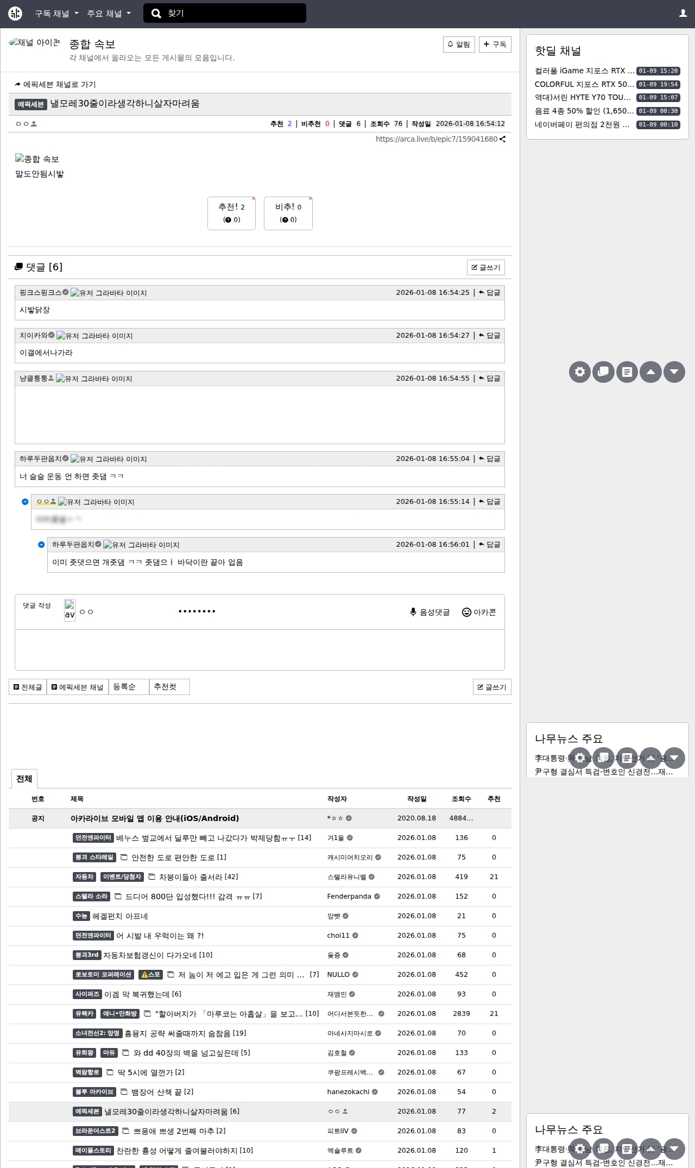Viewport: 695px width, 1168px height.
Task: Open hot deal 컬러풀 iGame 지포스 RTX
Action: [x=584, y=71]
